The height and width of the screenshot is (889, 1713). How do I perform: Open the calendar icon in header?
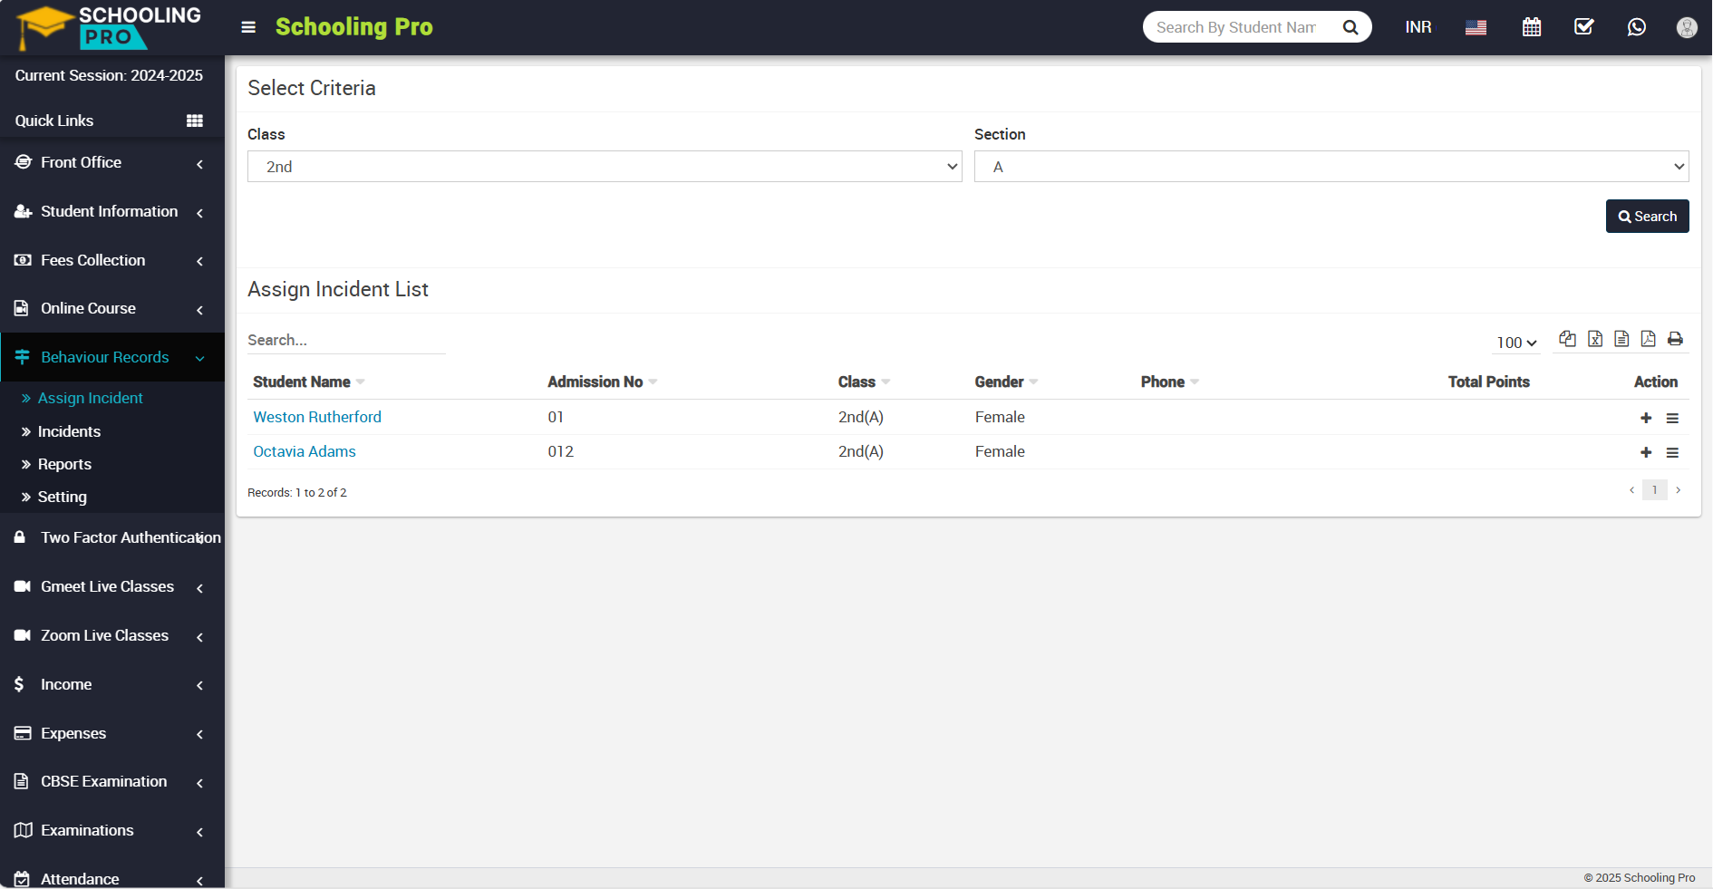point(1532,27)
